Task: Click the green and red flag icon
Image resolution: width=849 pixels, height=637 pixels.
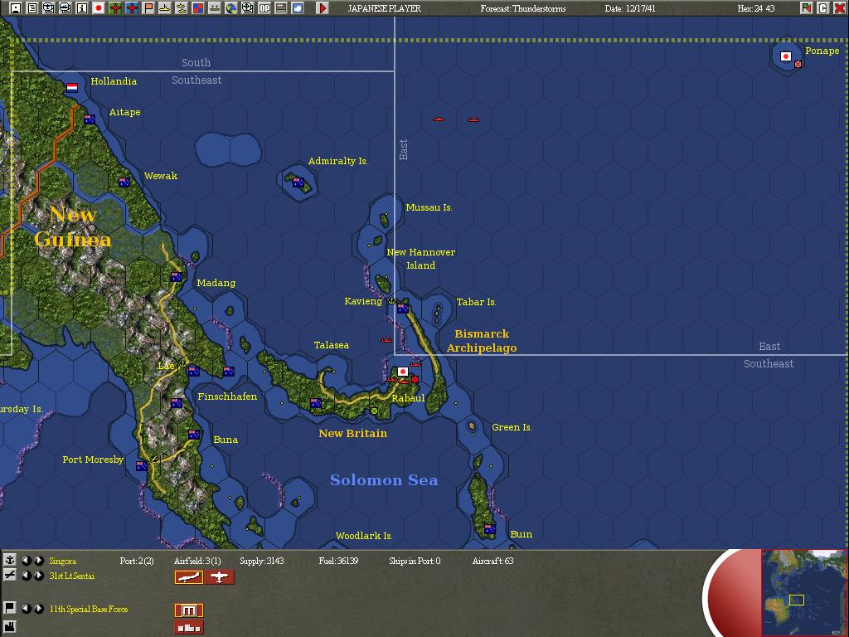Action: 807,8
